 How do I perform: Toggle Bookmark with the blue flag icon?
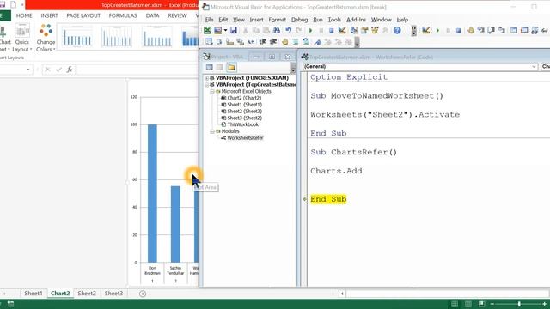pos(317,42)
